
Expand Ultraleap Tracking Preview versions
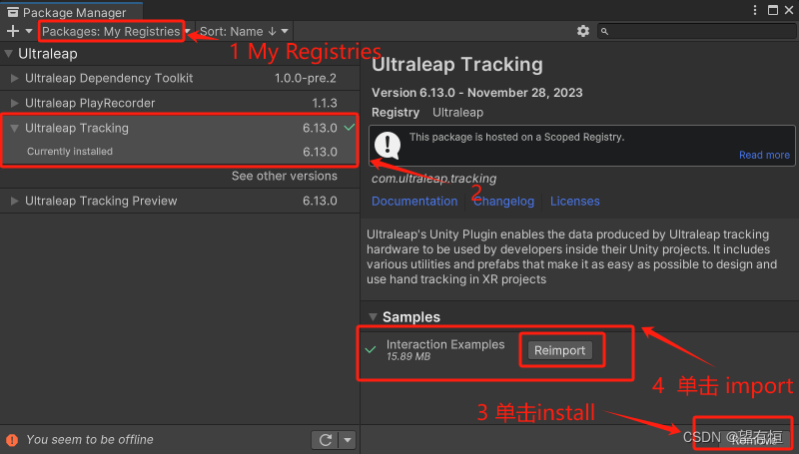(x=14, y=201)
